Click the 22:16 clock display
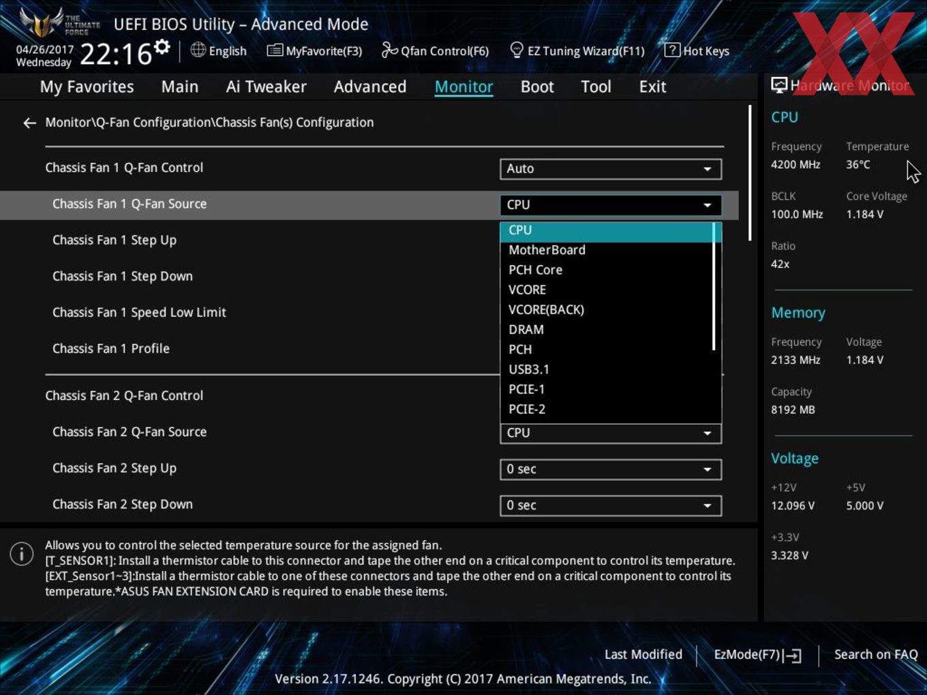Screen dimensions: 927x695 [x=115, y=54]
